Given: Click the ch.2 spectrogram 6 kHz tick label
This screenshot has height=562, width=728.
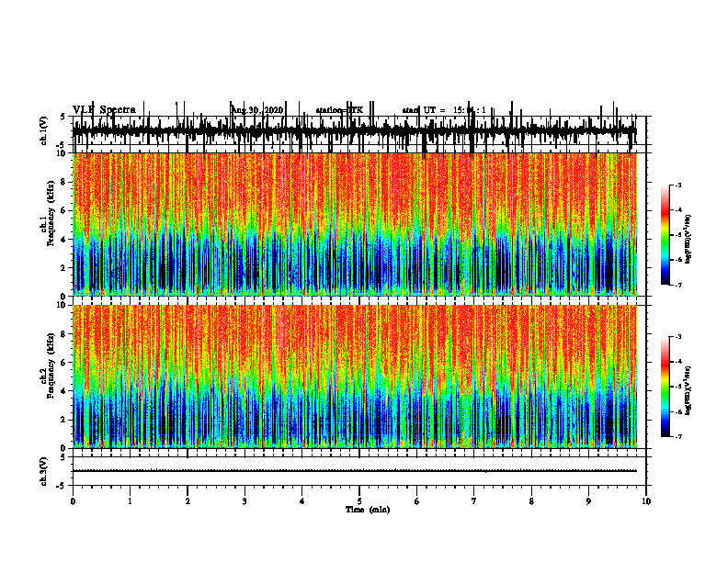Looking at the screenshot, I should (x=63, y=363).
